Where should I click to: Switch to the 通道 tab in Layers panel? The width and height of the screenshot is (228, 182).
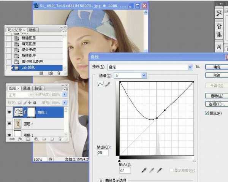[27, 88]
